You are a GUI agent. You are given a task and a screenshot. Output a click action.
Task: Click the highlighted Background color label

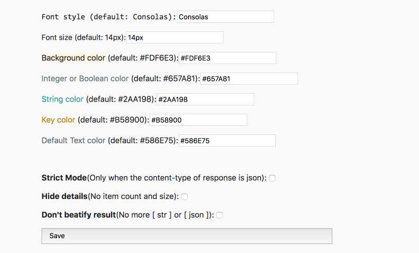(73, 58)
